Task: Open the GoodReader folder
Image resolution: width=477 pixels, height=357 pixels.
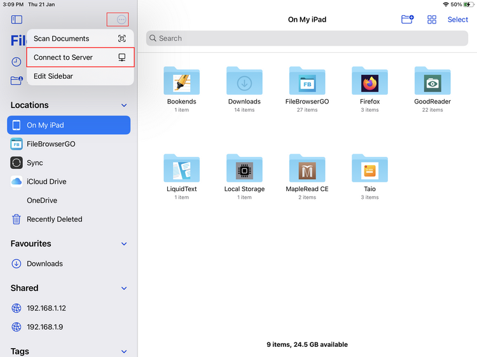Action: (432, 90)
